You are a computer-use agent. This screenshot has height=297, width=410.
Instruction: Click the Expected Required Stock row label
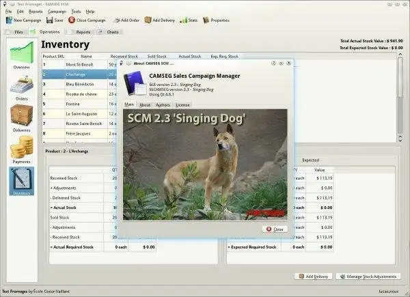(x=252, y=247)
